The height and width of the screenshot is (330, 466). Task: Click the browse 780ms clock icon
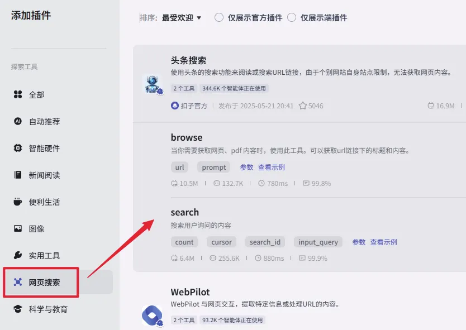pos(261,183)
